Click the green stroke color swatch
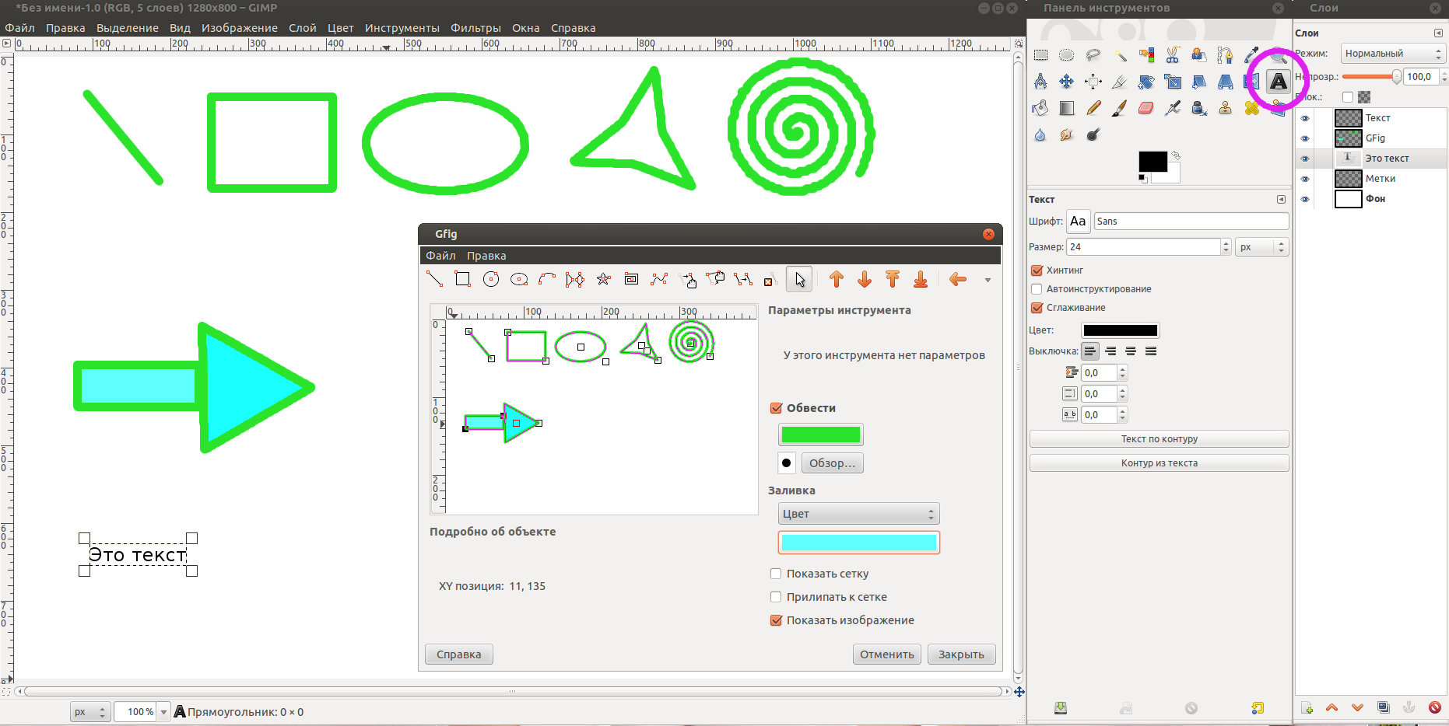 [x=820, y=435]
